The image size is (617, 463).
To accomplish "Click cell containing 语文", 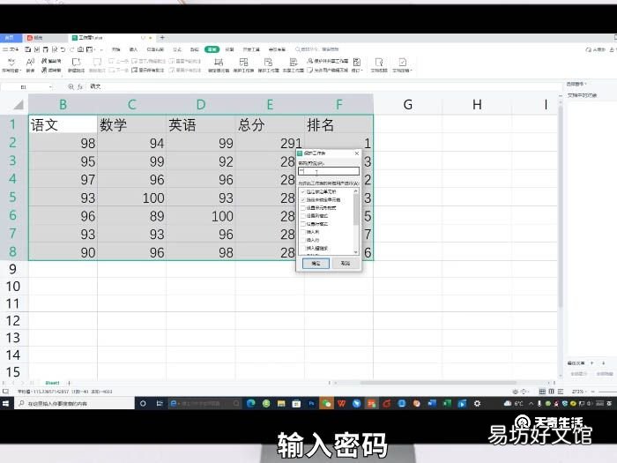I will [x=63, y=124].
